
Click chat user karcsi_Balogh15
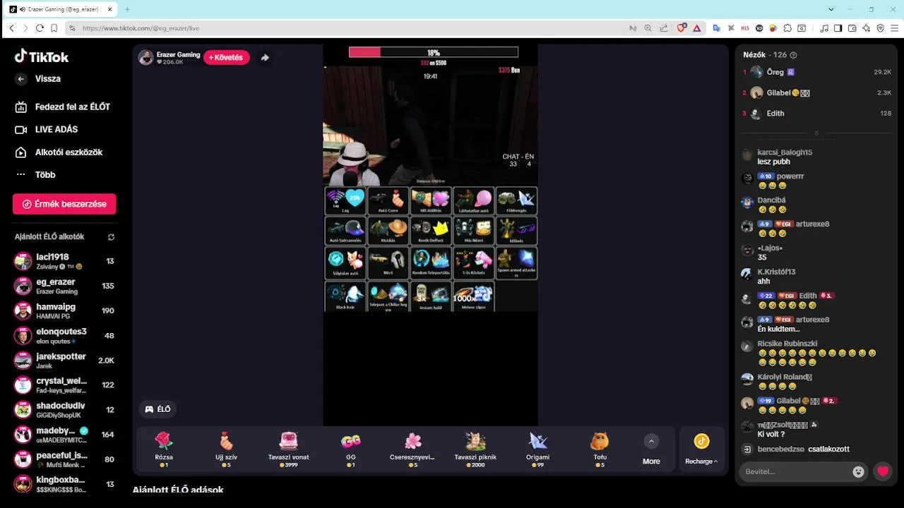pos(785,152)
